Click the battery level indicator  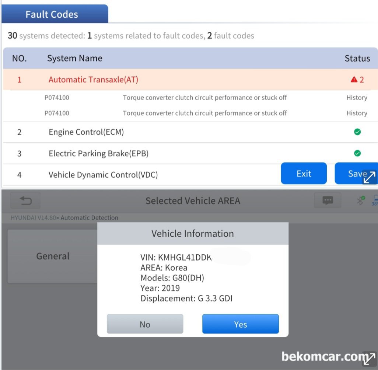[x=375, y=200]
